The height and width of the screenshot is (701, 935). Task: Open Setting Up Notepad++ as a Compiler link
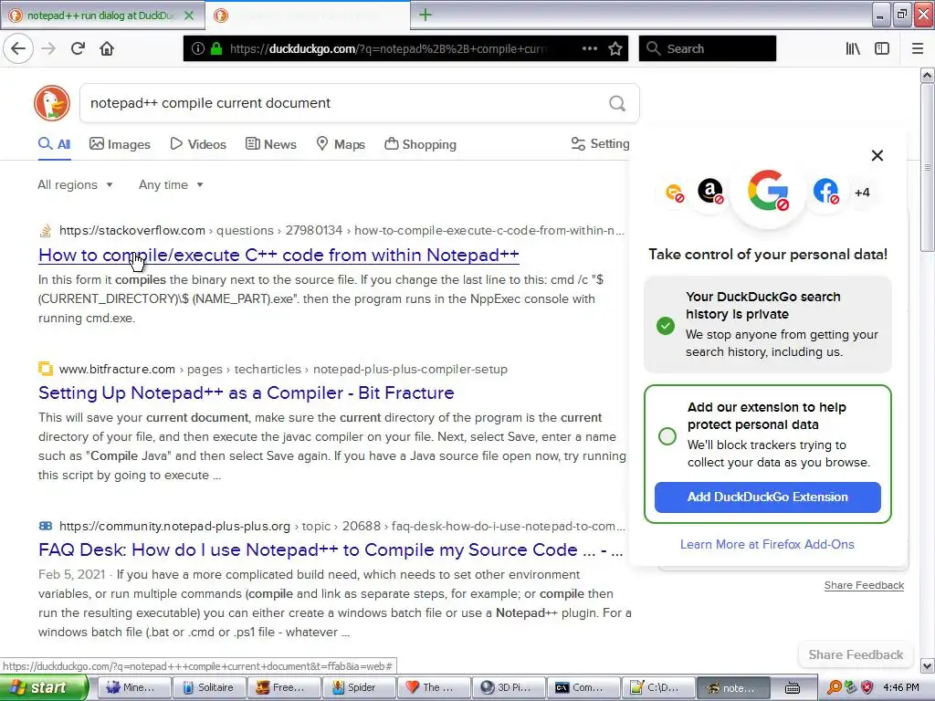coord(247,392)
